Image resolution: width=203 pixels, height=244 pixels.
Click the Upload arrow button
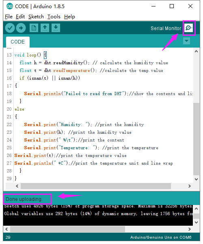21,28
